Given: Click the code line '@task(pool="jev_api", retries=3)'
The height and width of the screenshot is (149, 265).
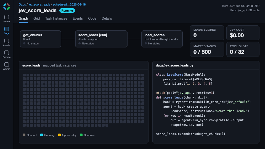Looking at the screenshot, I should click(185, 93).
